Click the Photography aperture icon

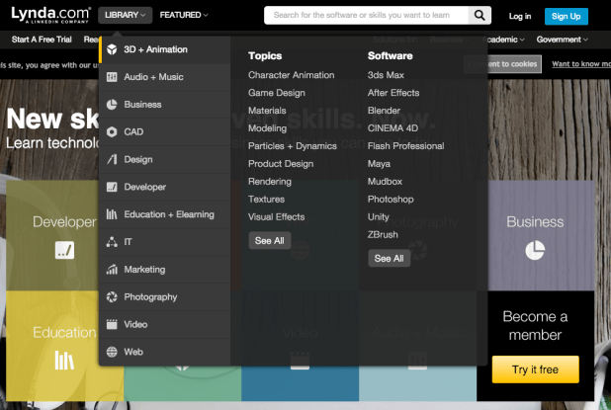point(112,296)
